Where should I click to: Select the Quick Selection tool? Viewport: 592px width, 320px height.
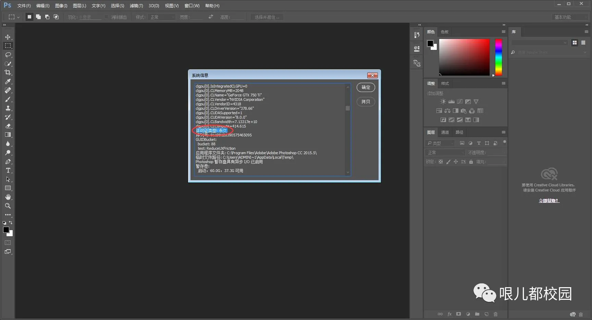8,64
